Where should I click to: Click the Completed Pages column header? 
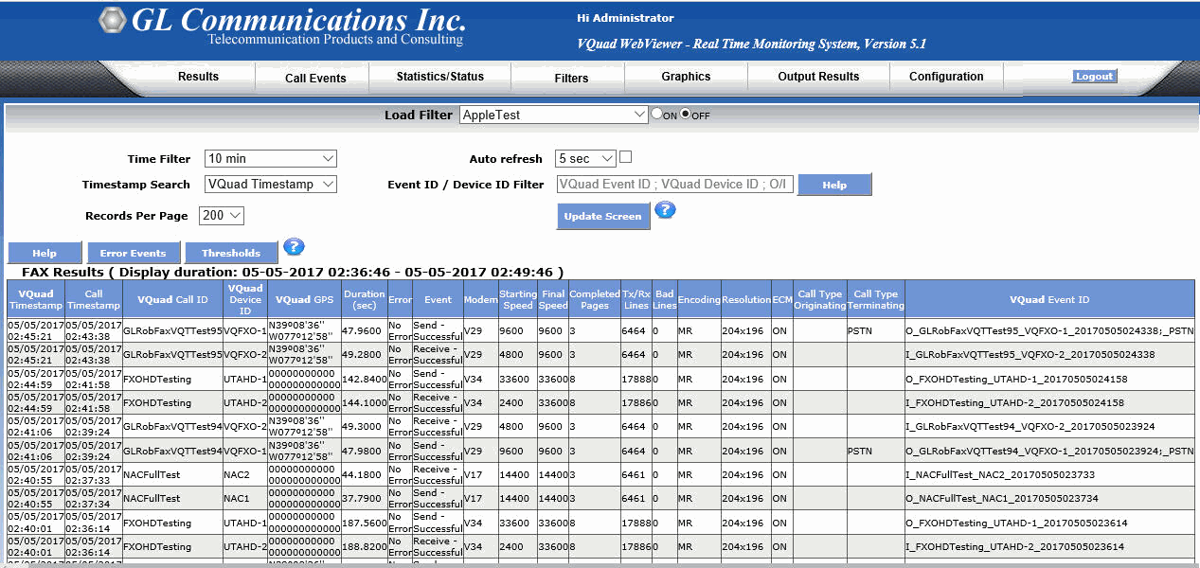[595, 299]
